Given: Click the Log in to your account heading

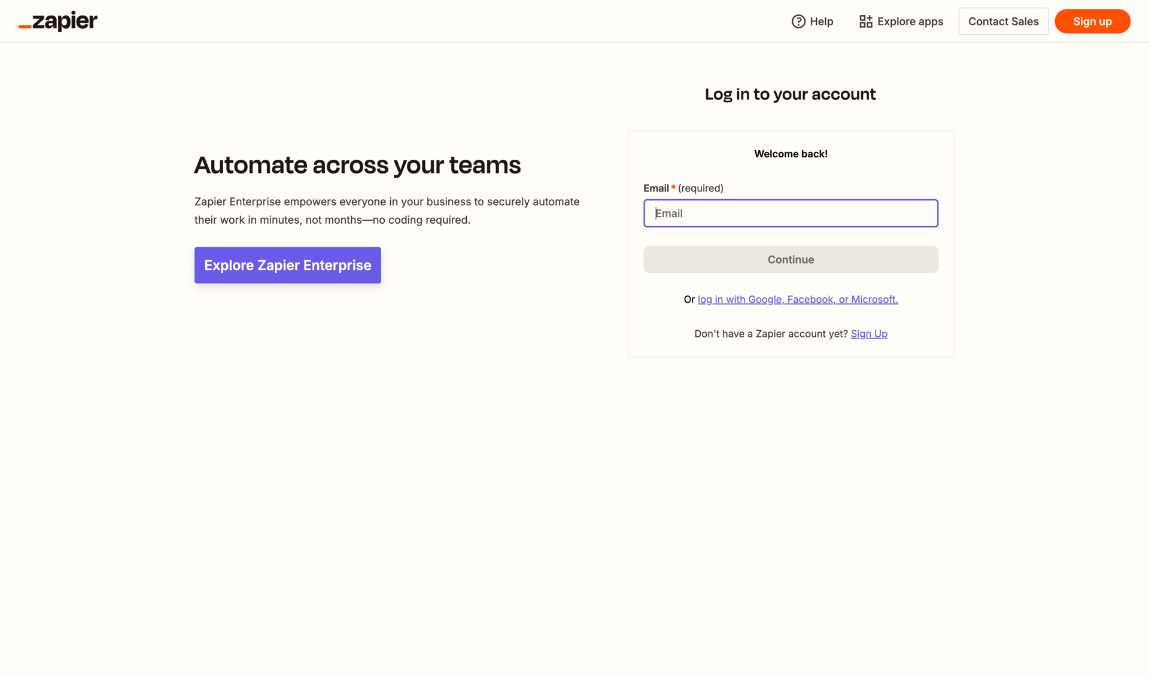Looking at the screenshot, I should pos(790,94).
